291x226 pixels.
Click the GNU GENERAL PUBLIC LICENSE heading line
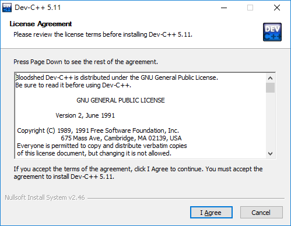click(121, 100)
